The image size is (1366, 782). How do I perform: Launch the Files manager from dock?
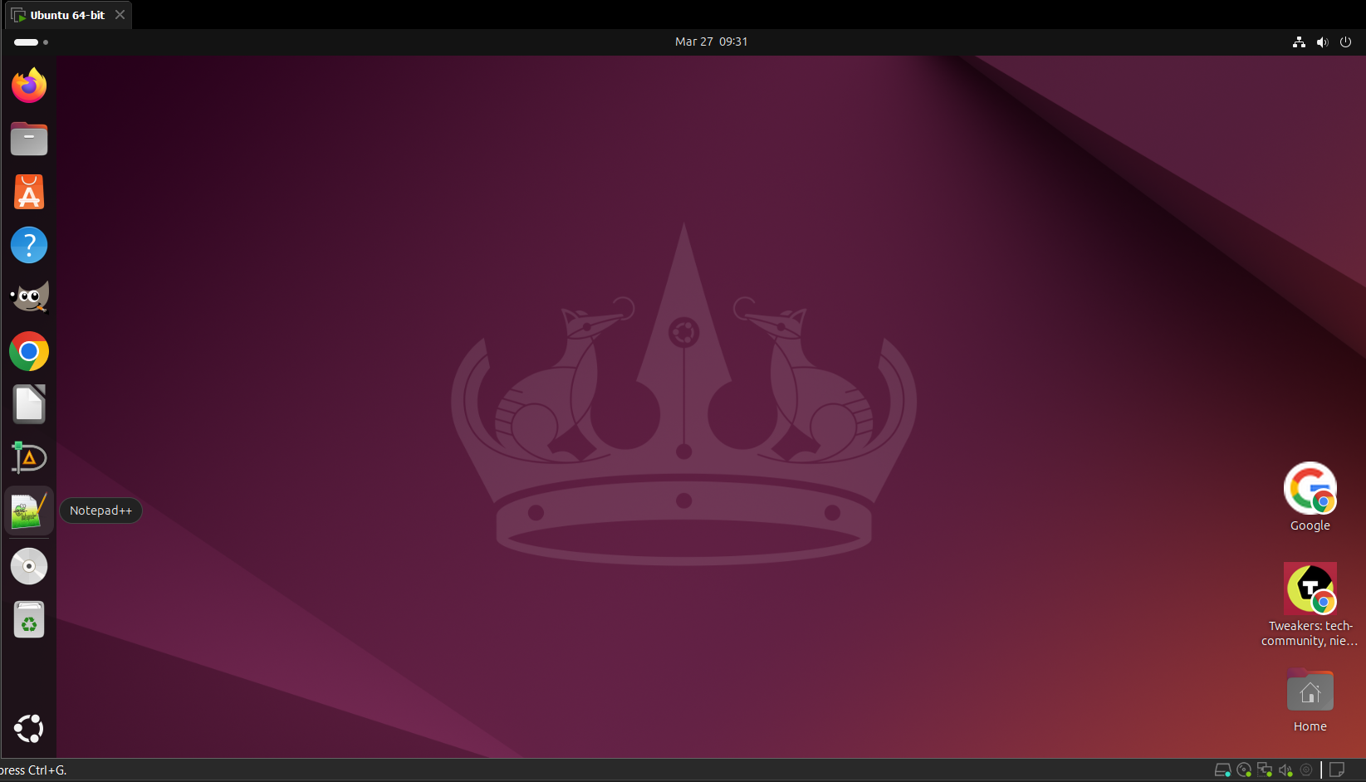pyautogui.click(x=29, y=139)
